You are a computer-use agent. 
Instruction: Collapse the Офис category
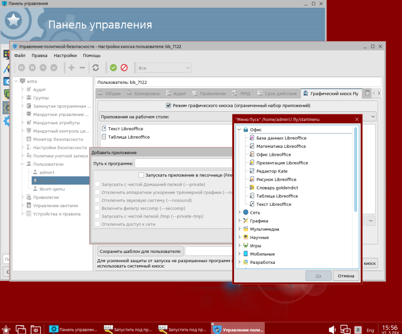click(240, 130)
